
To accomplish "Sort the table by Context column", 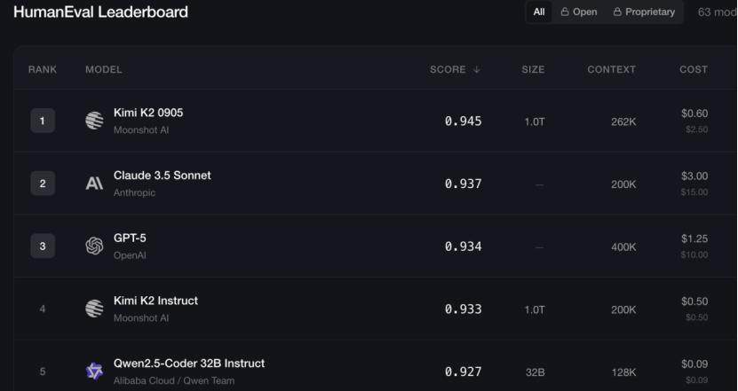I will coord(611,69).
